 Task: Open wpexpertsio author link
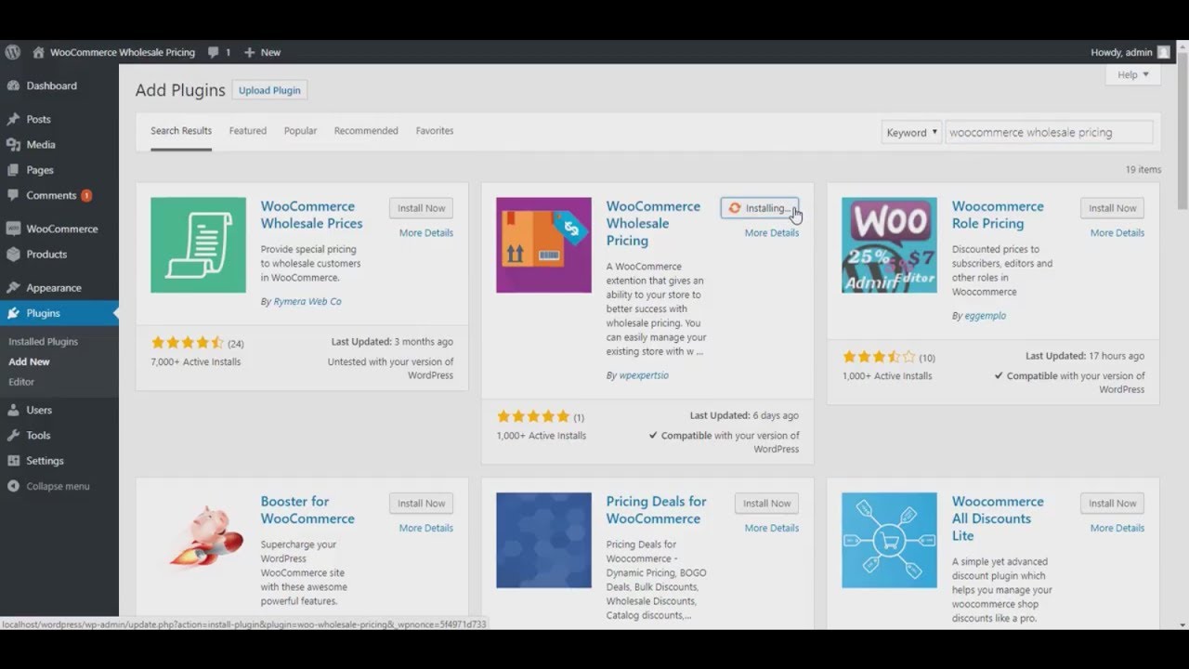644,376
